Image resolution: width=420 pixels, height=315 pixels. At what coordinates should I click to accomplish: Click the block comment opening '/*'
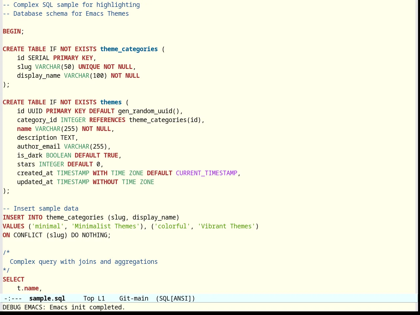(6, 253)
